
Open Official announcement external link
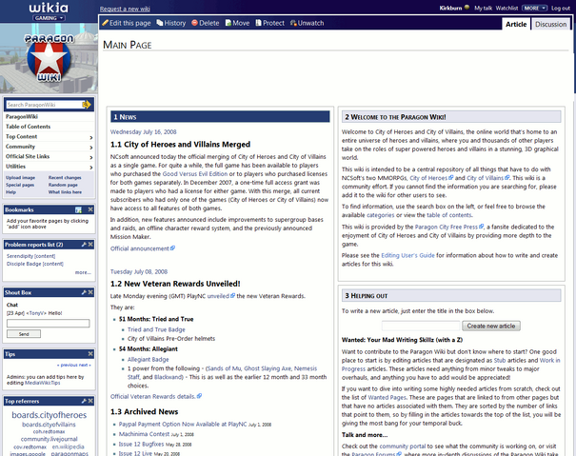[143, 248]
